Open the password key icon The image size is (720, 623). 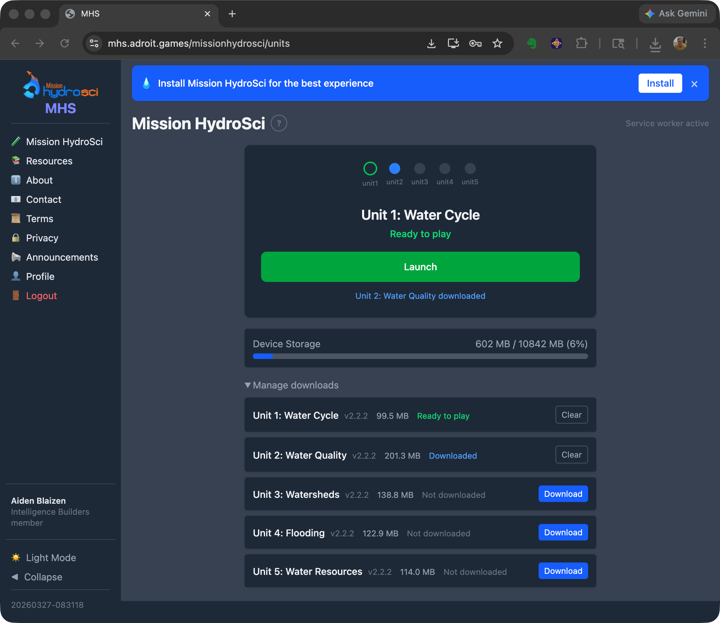click(x=475, y=43)
